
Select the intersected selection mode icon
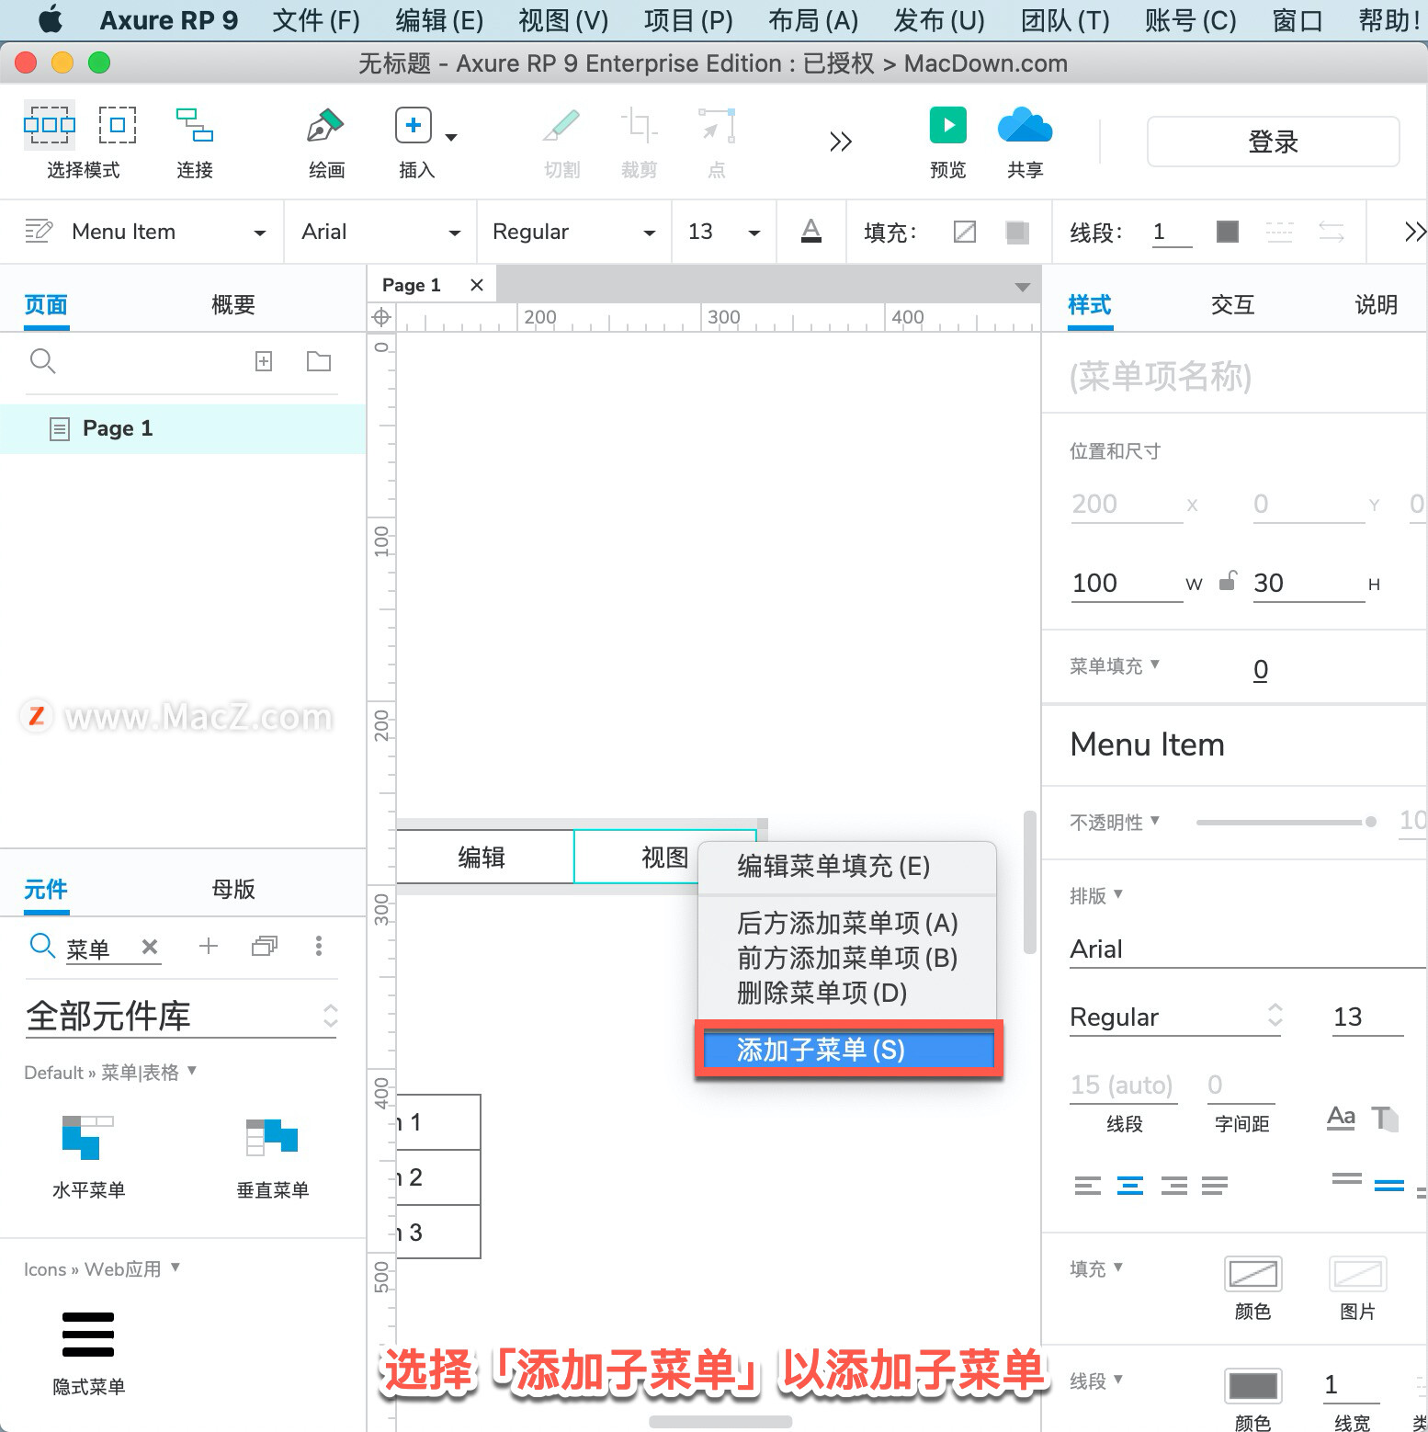50,125
